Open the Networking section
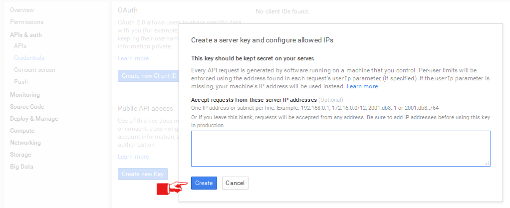Screen dimensions: 510x208 tap(25, 143)
